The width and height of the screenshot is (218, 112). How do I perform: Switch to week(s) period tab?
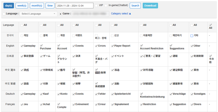tap(22, 5)
